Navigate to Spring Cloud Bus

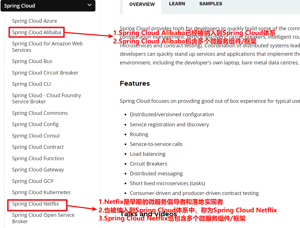click(x=32, y=61)
